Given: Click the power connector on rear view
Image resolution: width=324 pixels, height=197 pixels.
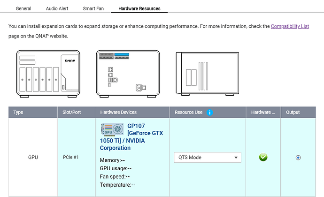Looking at the screenshot, I should [x=139, y=88].
